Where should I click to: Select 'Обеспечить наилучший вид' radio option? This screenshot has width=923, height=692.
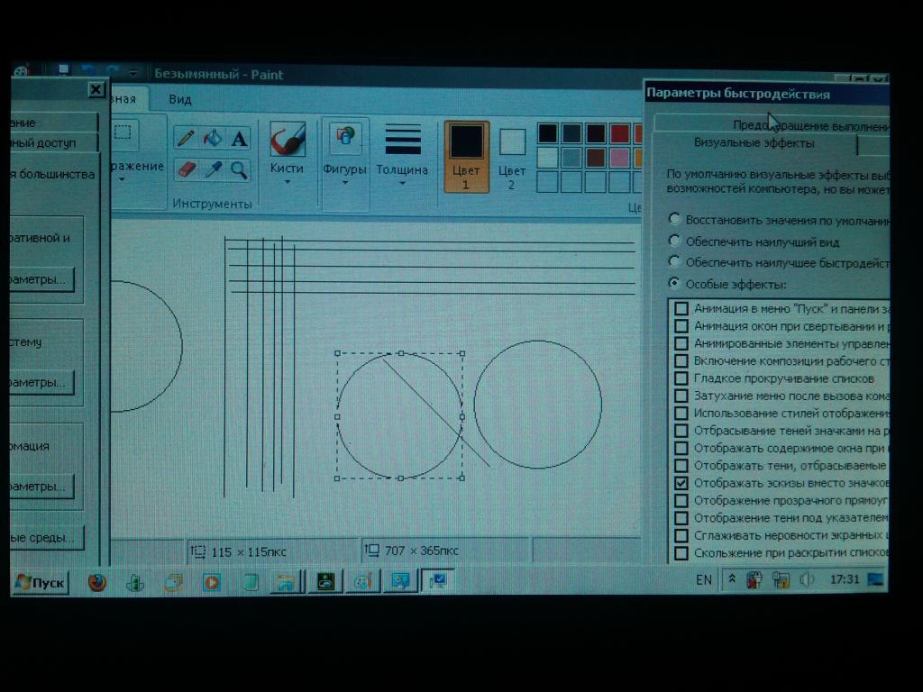point(674,241)
